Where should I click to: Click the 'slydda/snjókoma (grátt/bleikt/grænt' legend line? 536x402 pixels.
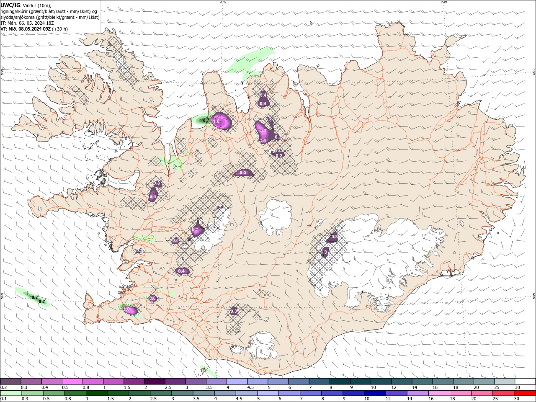point(50,17)
